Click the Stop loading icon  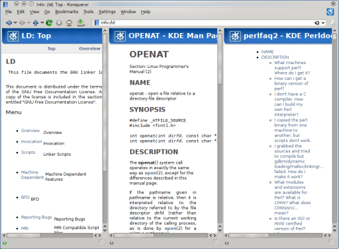(x=59, y=22)
